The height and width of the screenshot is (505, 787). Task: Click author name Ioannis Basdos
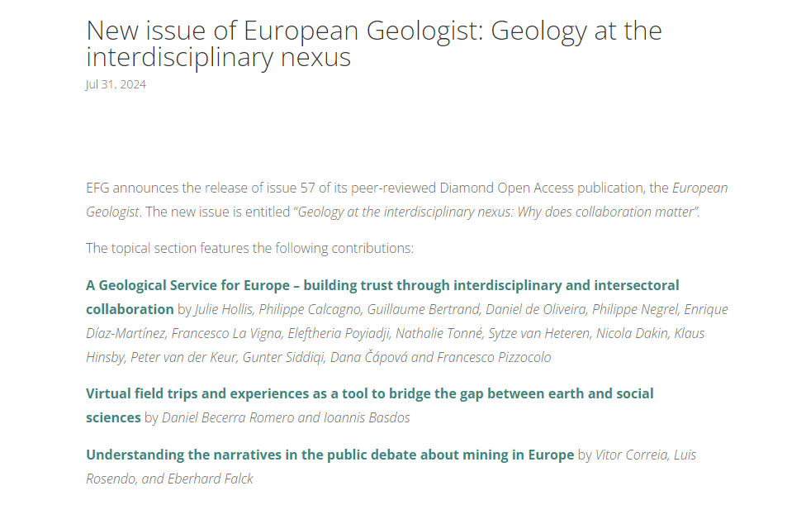click(367, 417)
